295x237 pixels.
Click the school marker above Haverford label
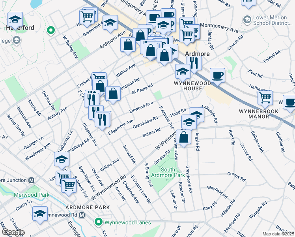coord(15,19)
